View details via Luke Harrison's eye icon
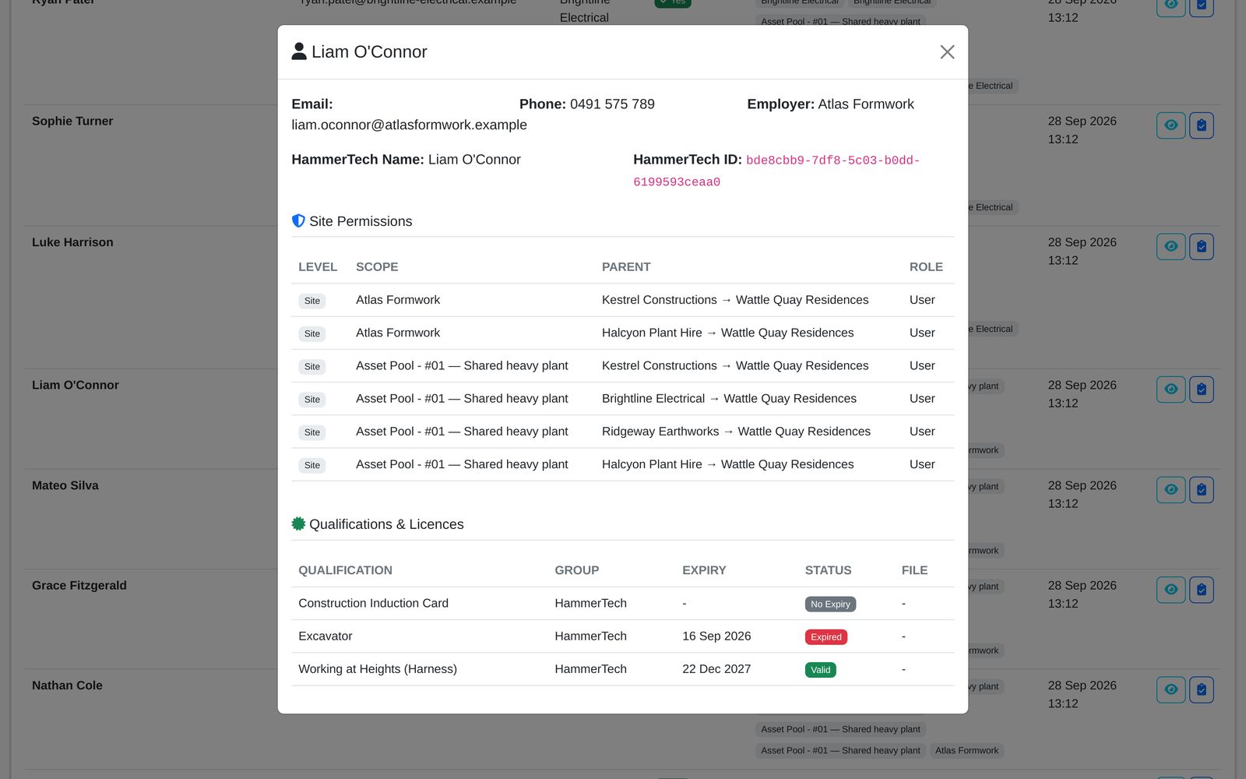This screenshot has width=1246, height=779. pyautogui.click(x=1170, y=247)
